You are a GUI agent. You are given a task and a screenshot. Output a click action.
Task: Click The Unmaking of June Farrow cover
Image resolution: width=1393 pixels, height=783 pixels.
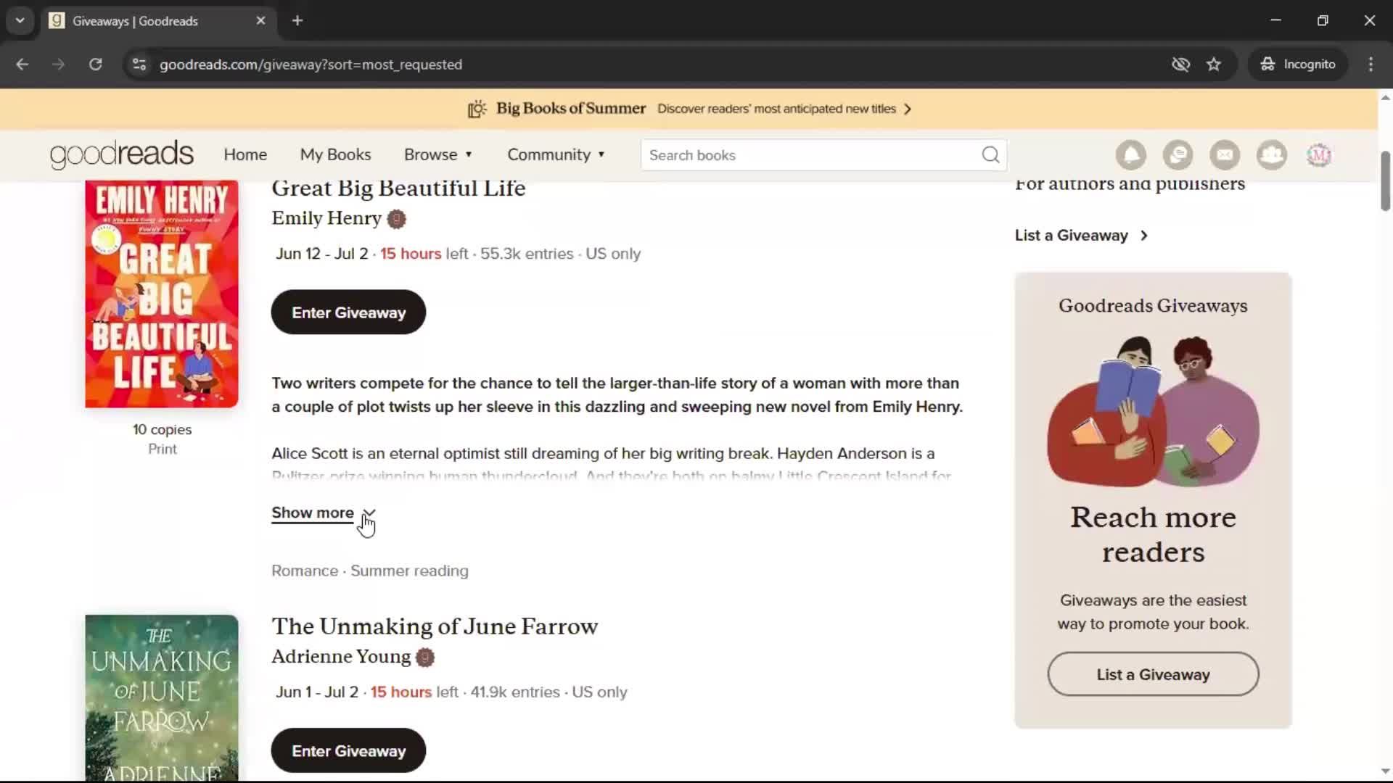162,698
